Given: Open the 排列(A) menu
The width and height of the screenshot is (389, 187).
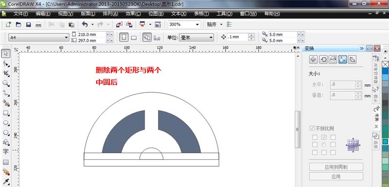Looking at the screenshot, I should coord(110,14).
